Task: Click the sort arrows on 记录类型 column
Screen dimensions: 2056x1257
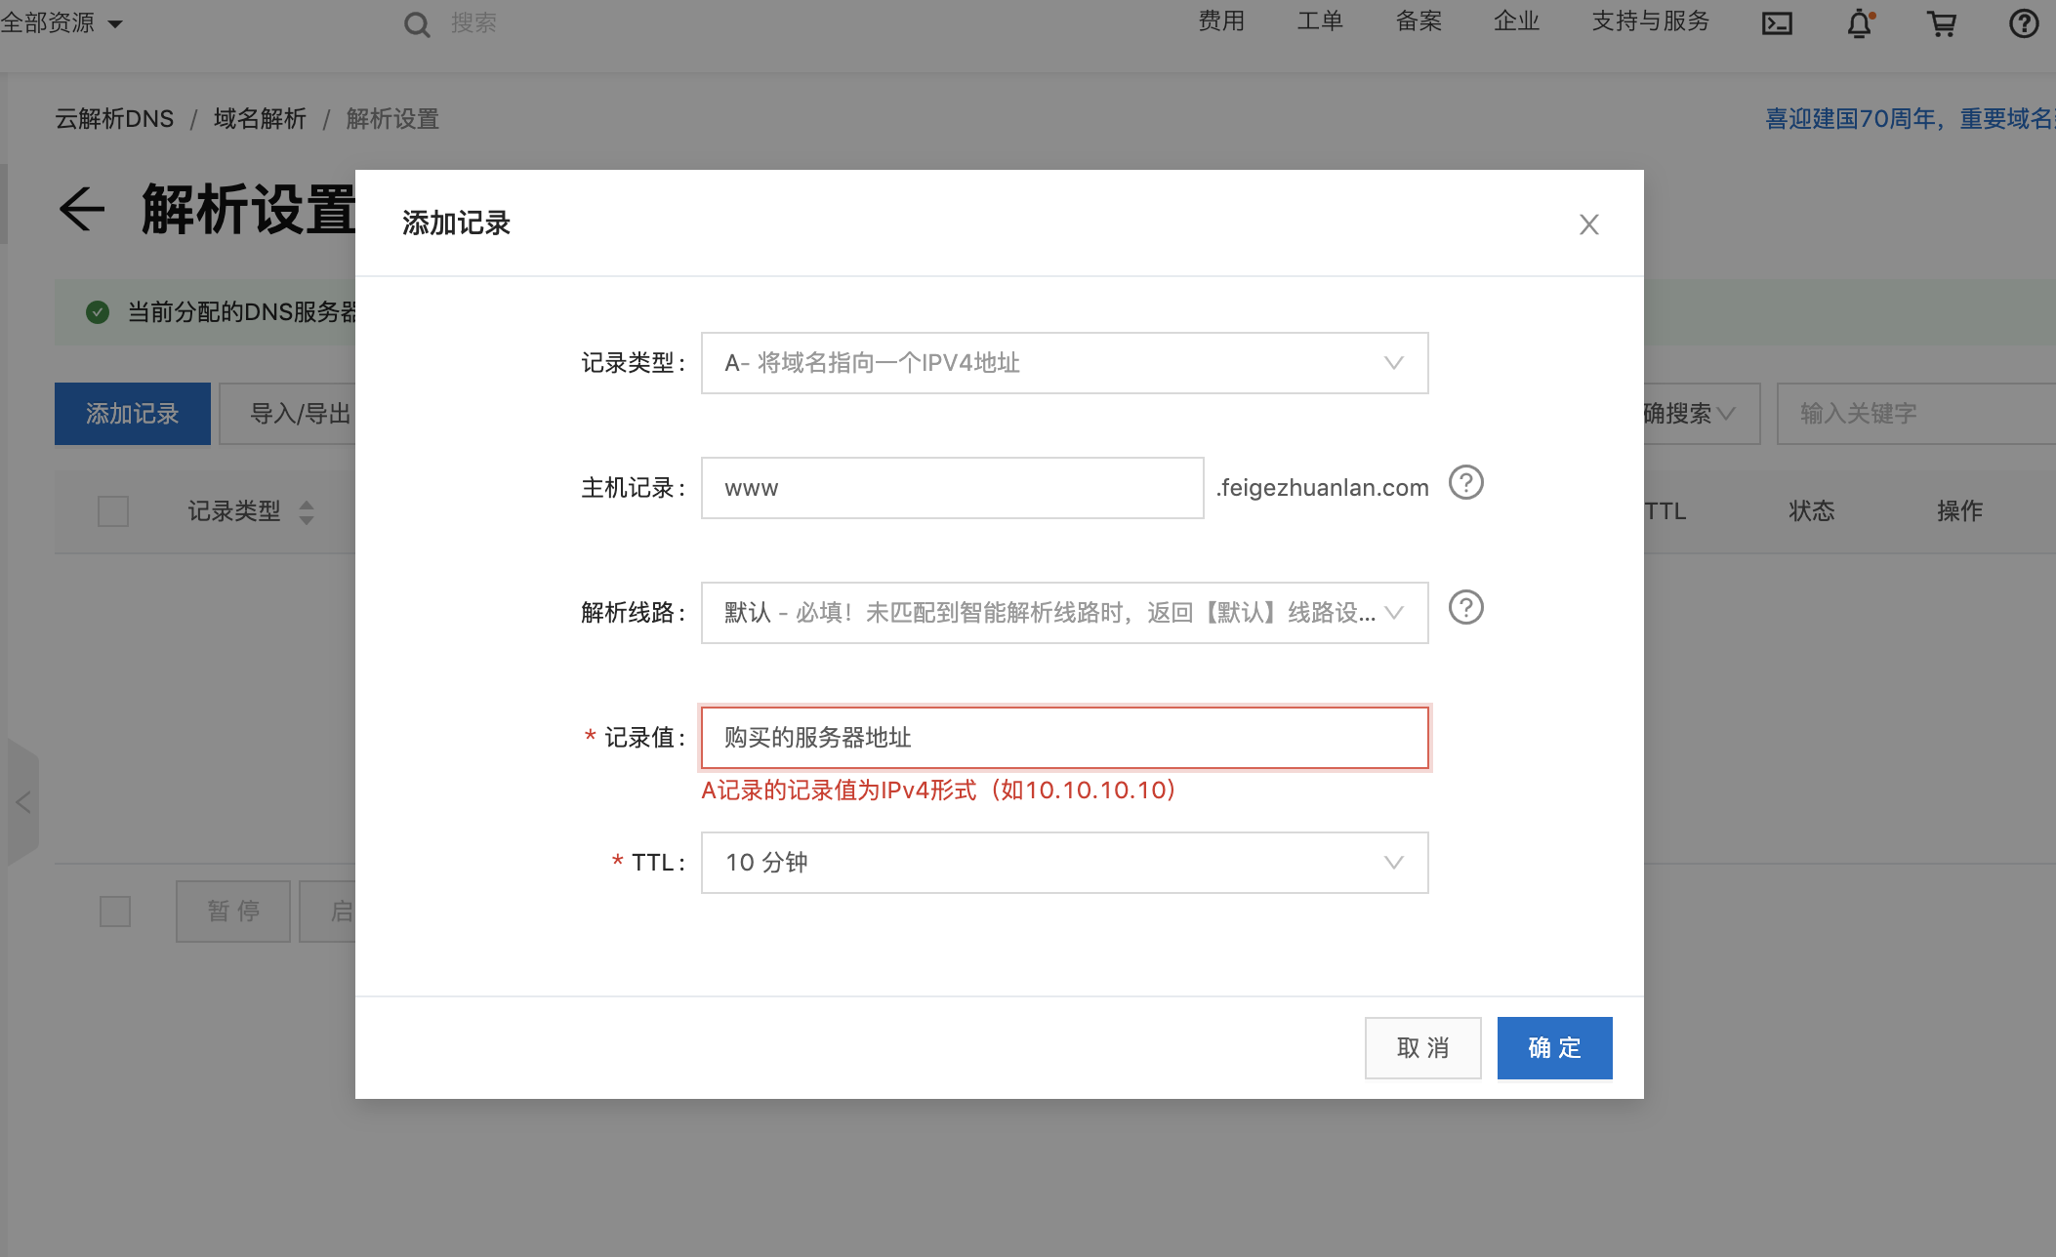Action: (x=306, y=511)
